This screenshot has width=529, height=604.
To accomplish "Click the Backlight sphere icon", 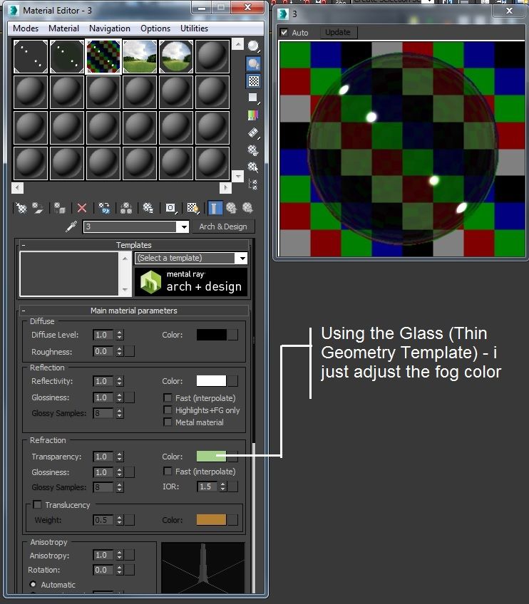I will tap(253, 63).
